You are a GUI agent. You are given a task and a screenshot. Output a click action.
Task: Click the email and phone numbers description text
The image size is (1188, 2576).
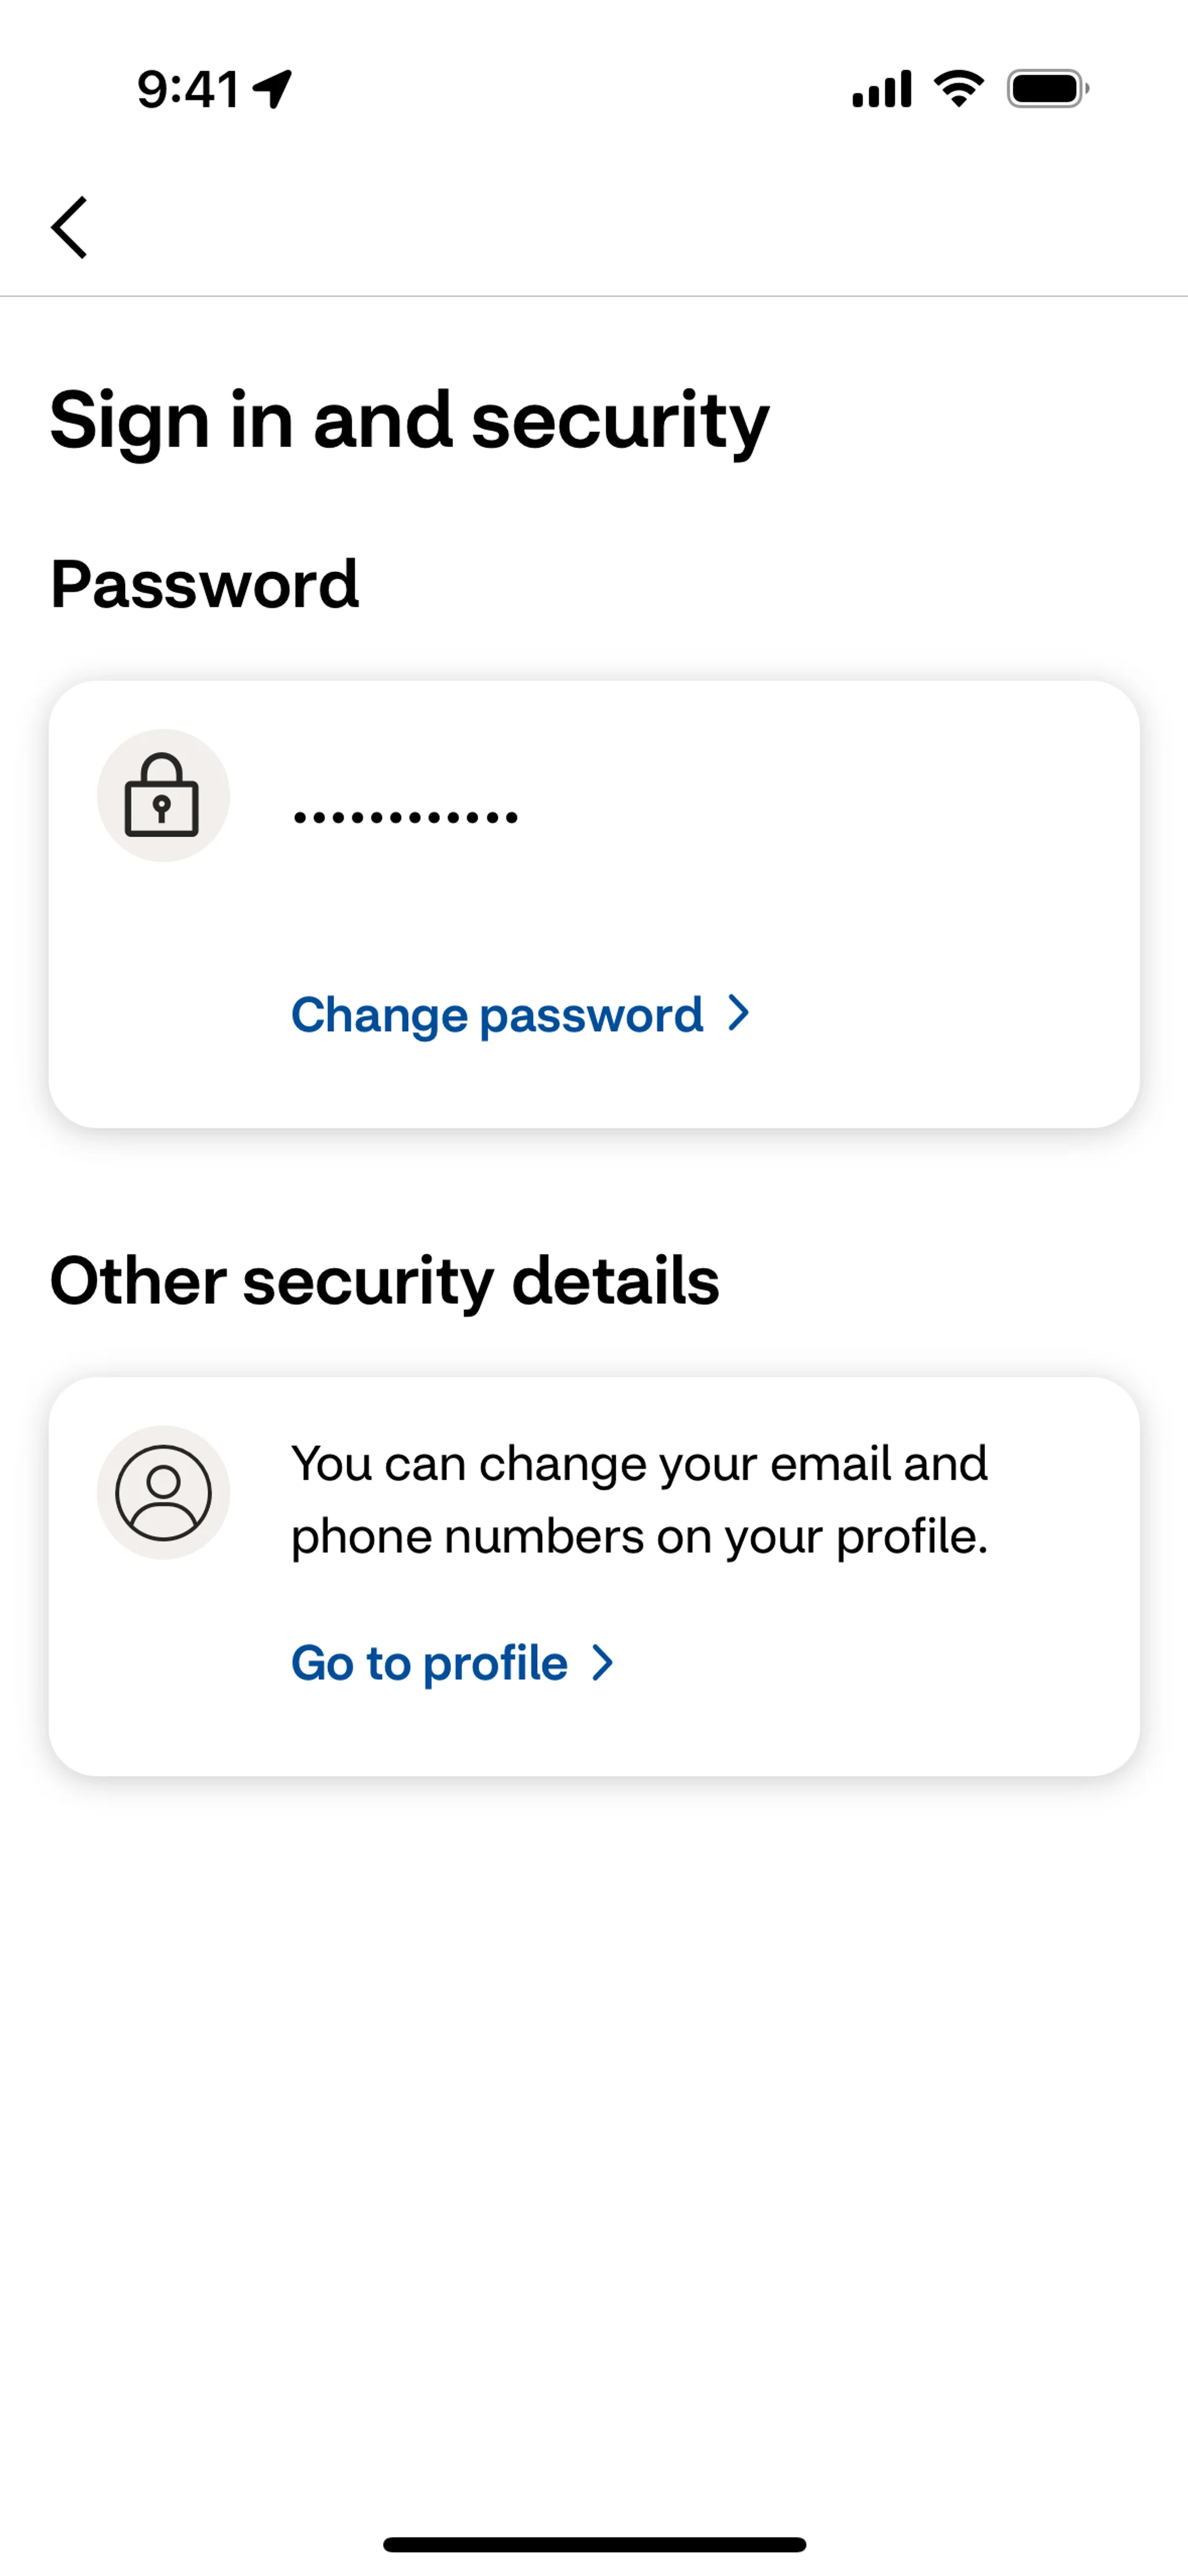click(x=639, y=1499)
